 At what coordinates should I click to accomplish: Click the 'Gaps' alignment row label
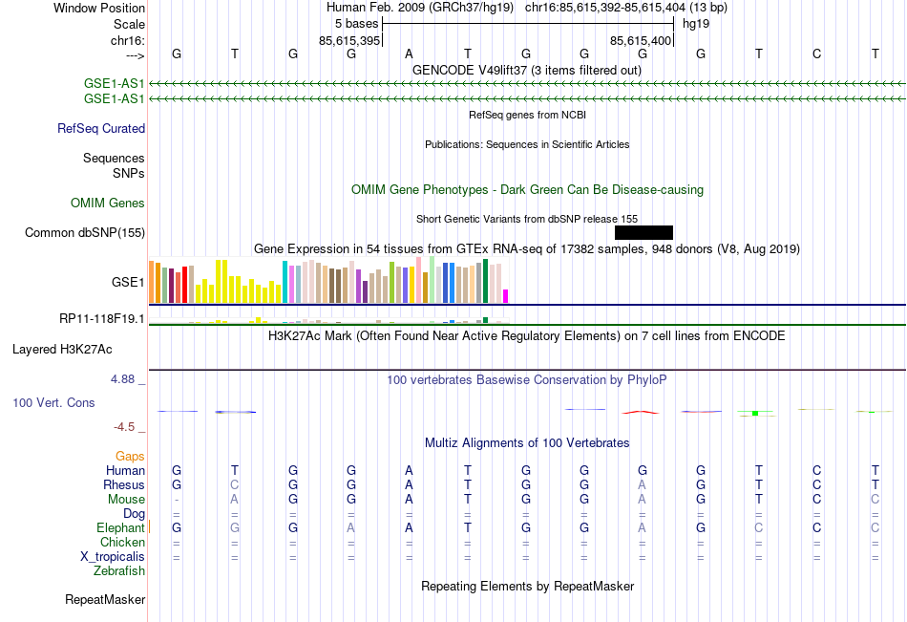pos(130,457)
